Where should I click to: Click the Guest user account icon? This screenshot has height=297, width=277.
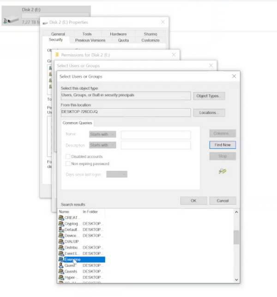pyautogui.click(x=61, y=266)
